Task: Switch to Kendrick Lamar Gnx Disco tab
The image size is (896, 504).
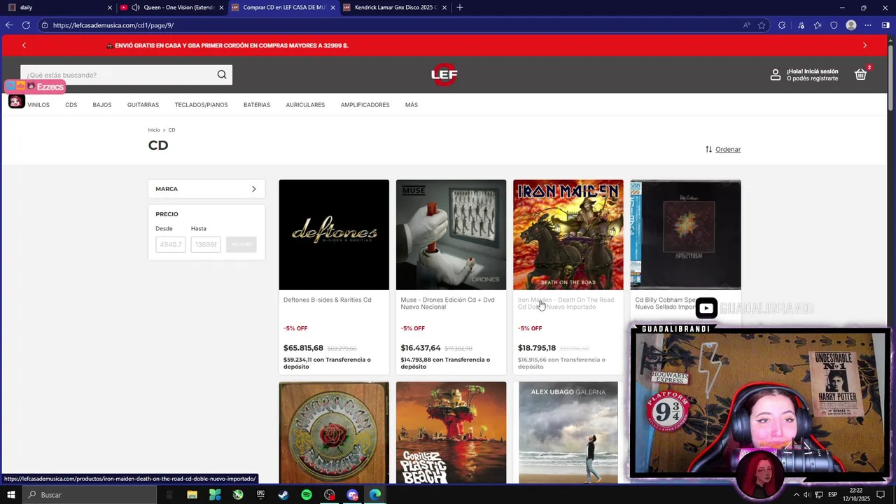Action: (x=394, y=8)
